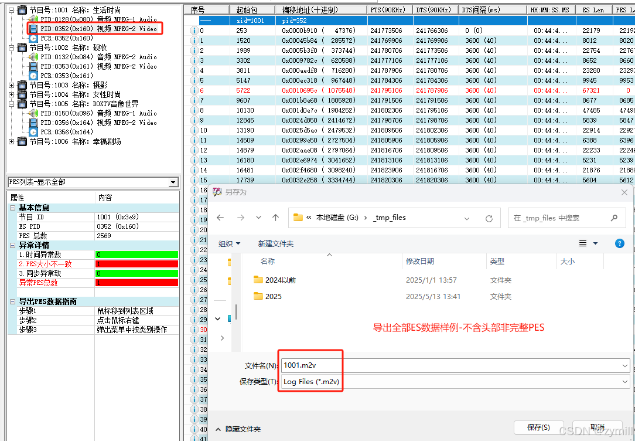Click audio icon of PID:0150 MPEG-1 Audio
635x441 pixels.
[33, 113]
